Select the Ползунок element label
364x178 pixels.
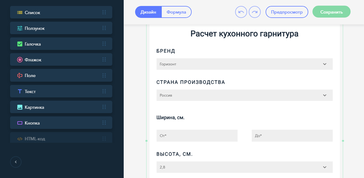[35, 28]
